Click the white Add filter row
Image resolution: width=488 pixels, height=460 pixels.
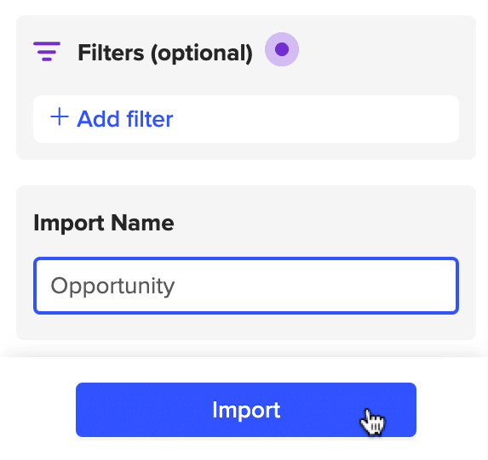(x=246, y=119)
